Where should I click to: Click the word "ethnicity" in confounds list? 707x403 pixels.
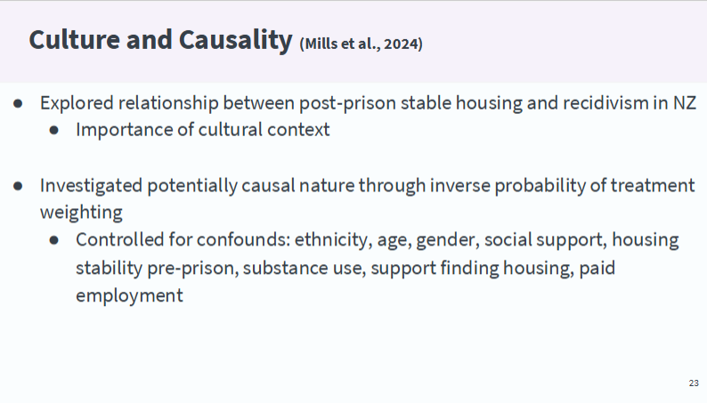coord(332,240)
